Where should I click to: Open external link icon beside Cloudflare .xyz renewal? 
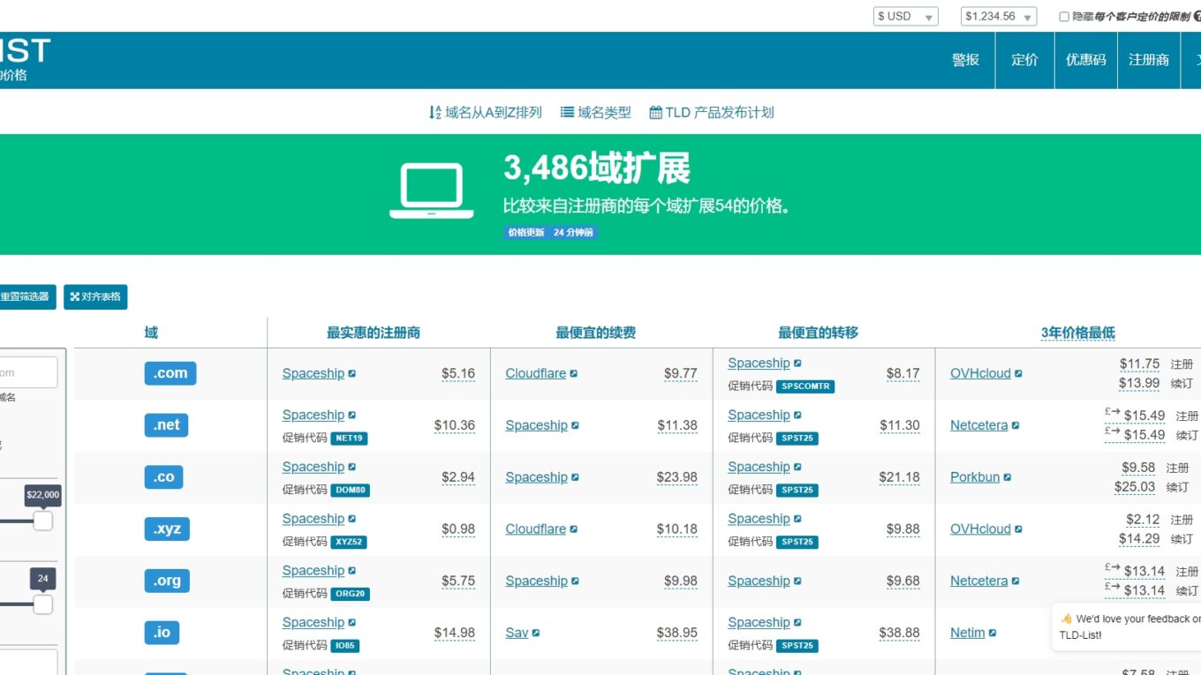tap(574, 529)
